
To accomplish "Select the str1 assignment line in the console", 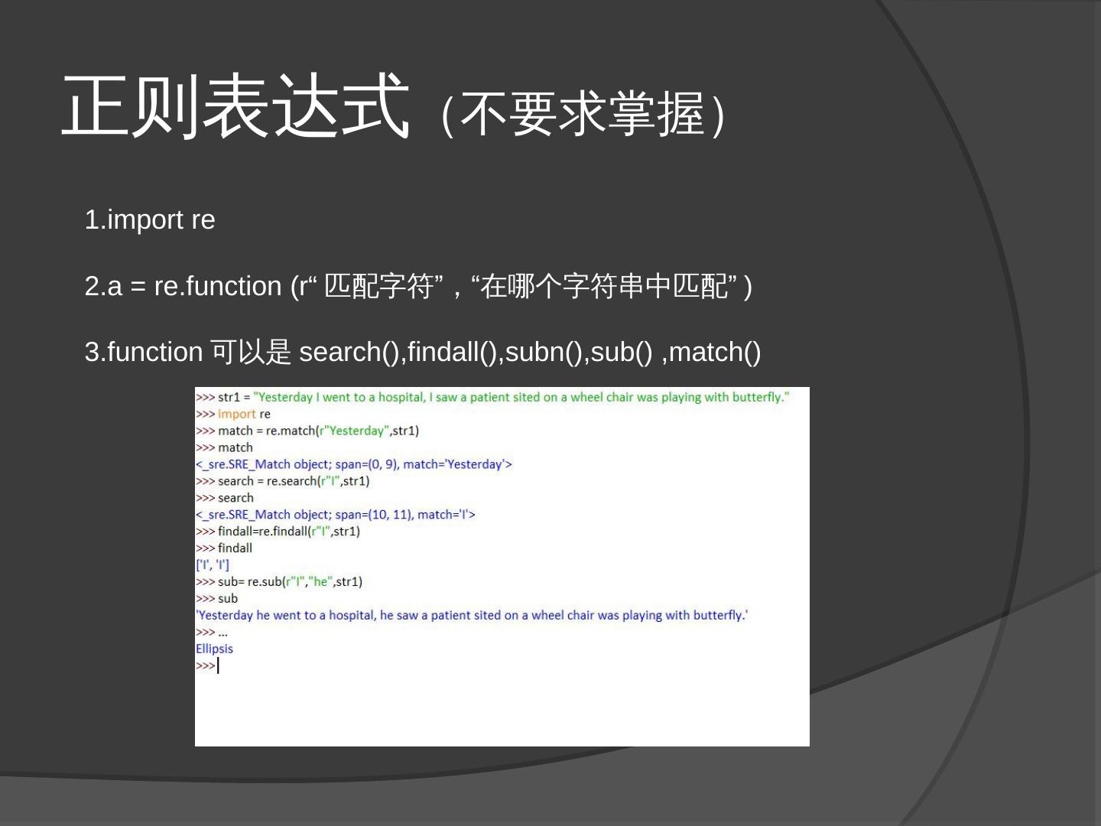I will tap(492, 397).
